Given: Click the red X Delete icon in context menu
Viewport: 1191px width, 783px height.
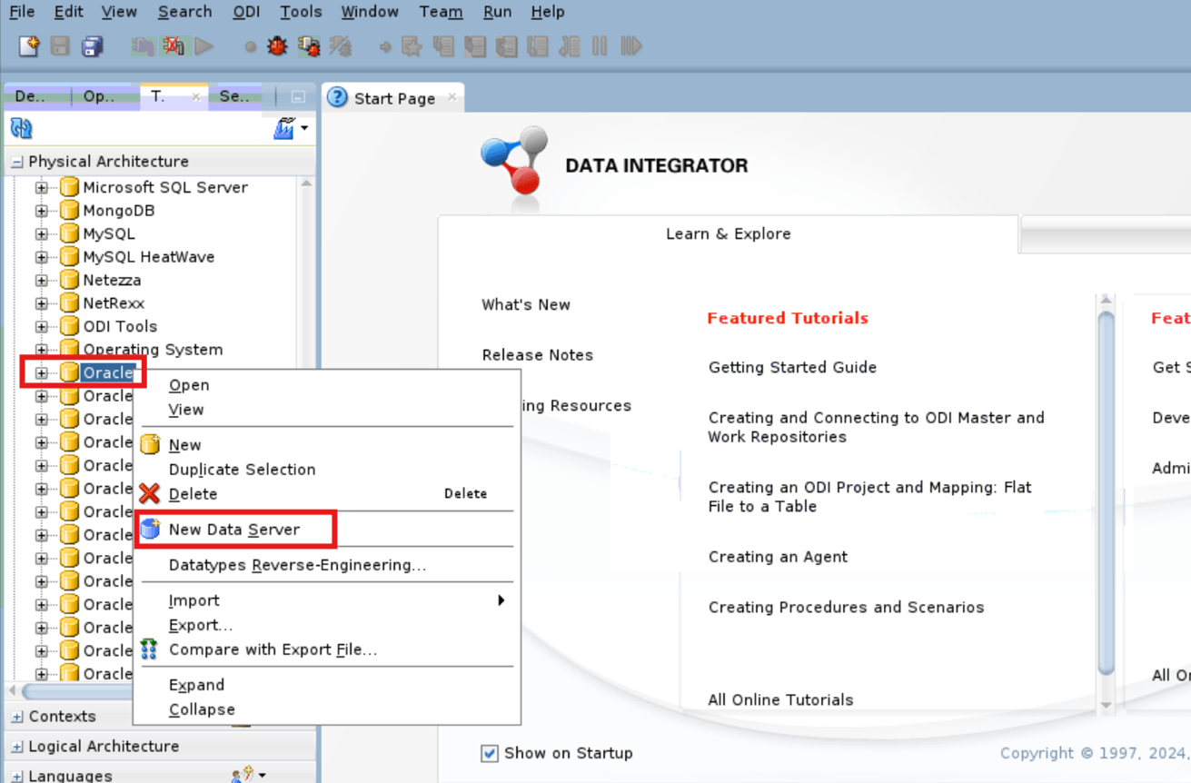Looking at the screenshot, I should [151, 493].
